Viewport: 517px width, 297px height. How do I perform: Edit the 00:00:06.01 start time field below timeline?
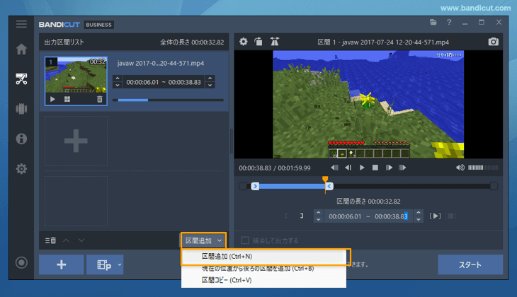click(x=345, y=216)
